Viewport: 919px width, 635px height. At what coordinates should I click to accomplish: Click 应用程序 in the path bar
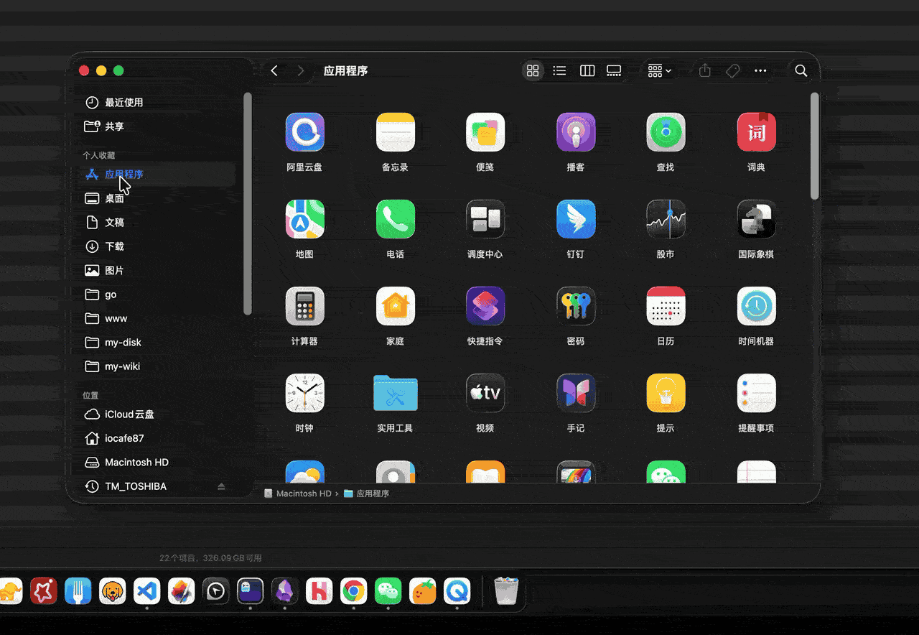coord(366,493)
